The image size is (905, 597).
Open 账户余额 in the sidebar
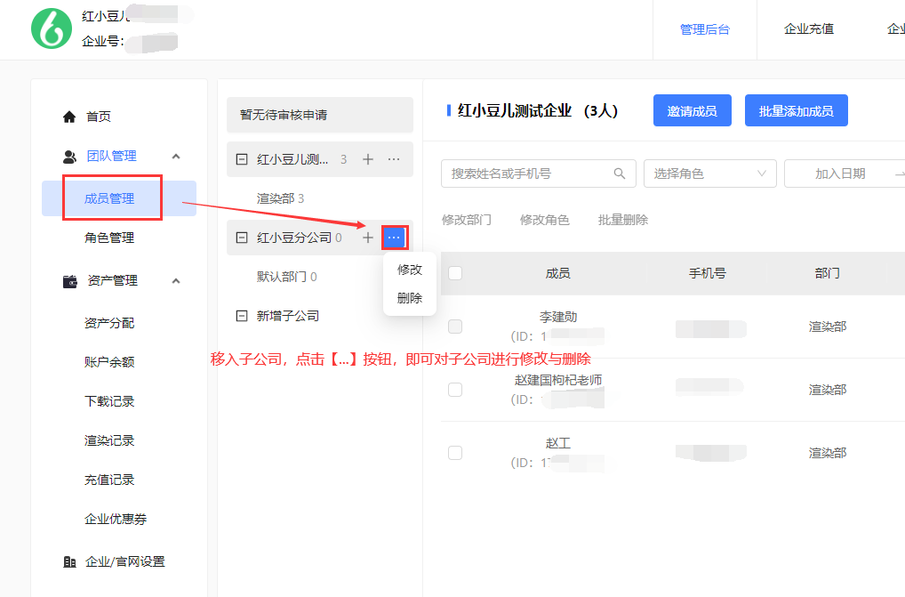tap(109, 362)
